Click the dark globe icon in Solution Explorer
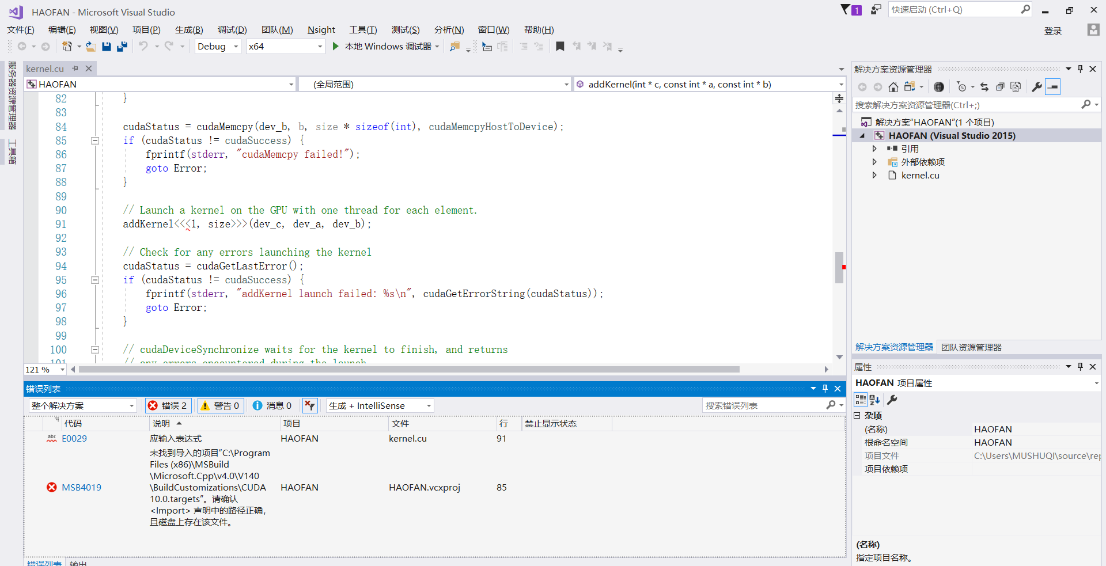The width and height of the screenshot is (1106, 566). coord(939,87)
